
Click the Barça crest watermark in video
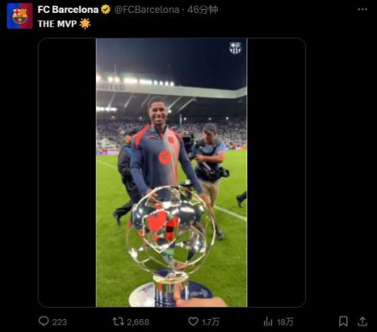(x=235, y=48)
